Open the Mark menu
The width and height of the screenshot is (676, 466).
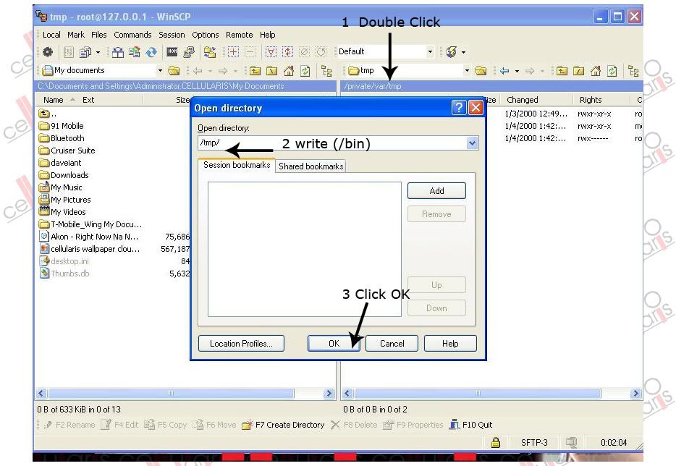(76, 35)
